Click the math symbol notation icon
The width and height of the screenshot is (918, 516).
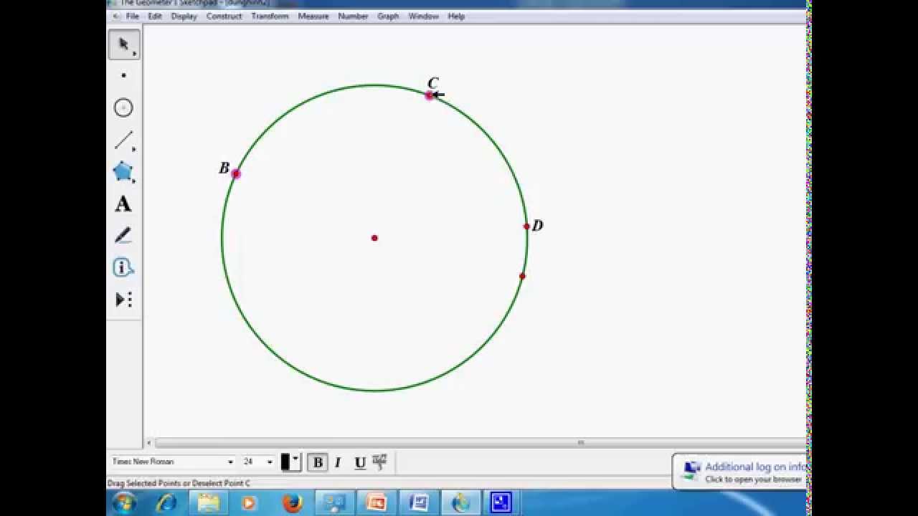click(380, 462)
